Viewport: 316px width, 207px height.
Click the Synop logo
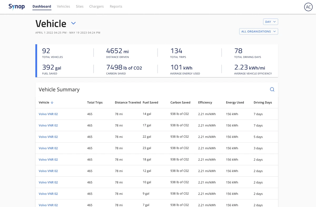pos(17,7)
